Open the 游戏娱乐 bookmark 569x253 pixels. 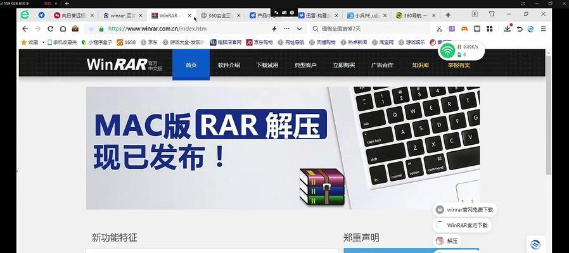point(412,42)
